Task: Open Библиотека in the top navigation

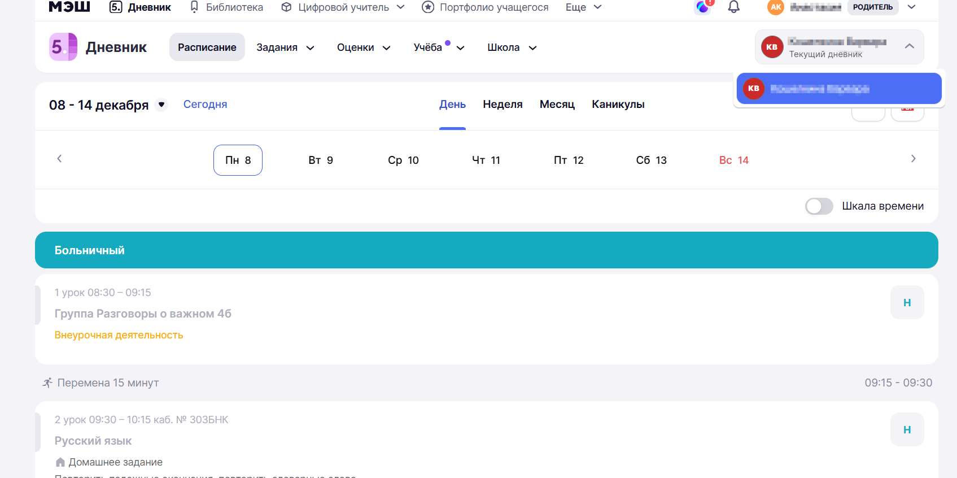Action: 234,7
